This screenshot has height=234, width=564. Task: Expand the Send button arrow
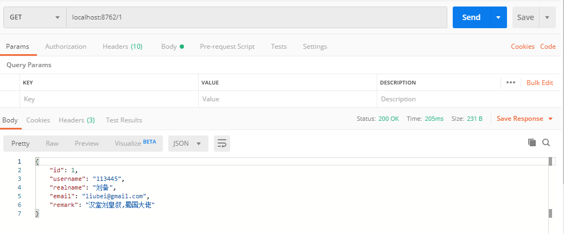point(498,17)
